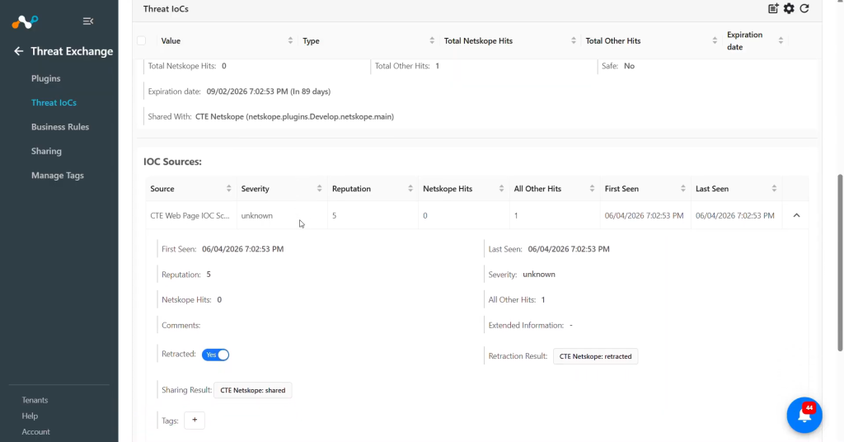Refresh the Threat IoCs table
The image size is (844, 442).
804,8
